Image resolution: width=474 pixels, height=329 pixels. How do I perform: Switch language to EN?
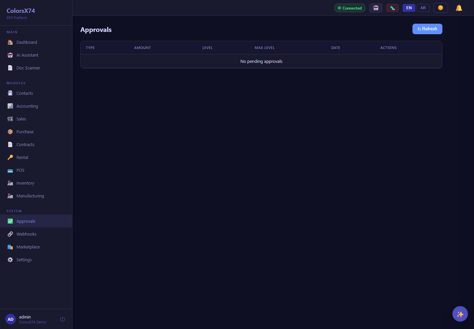(x=409, y=8)
